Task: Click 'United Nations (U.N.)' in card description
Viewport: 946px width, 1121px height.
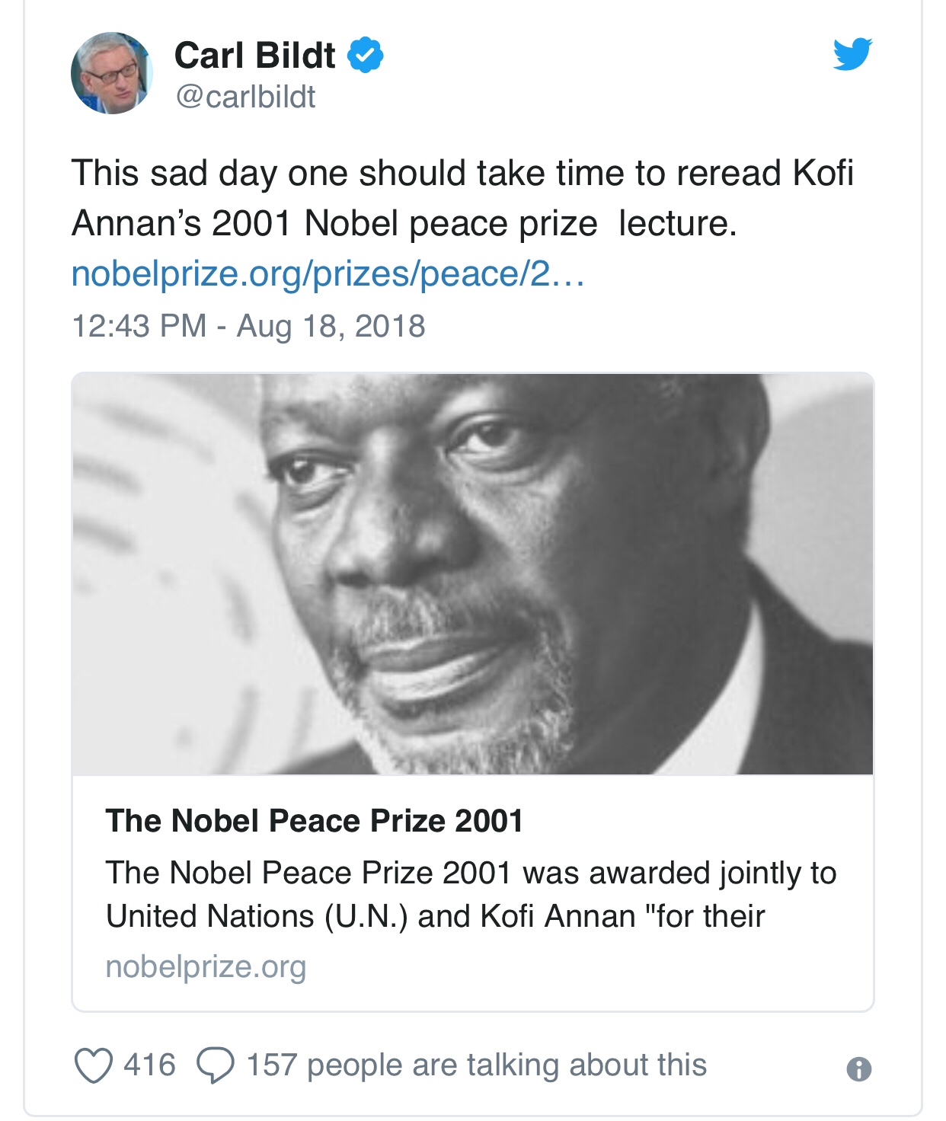Action: 257,916
